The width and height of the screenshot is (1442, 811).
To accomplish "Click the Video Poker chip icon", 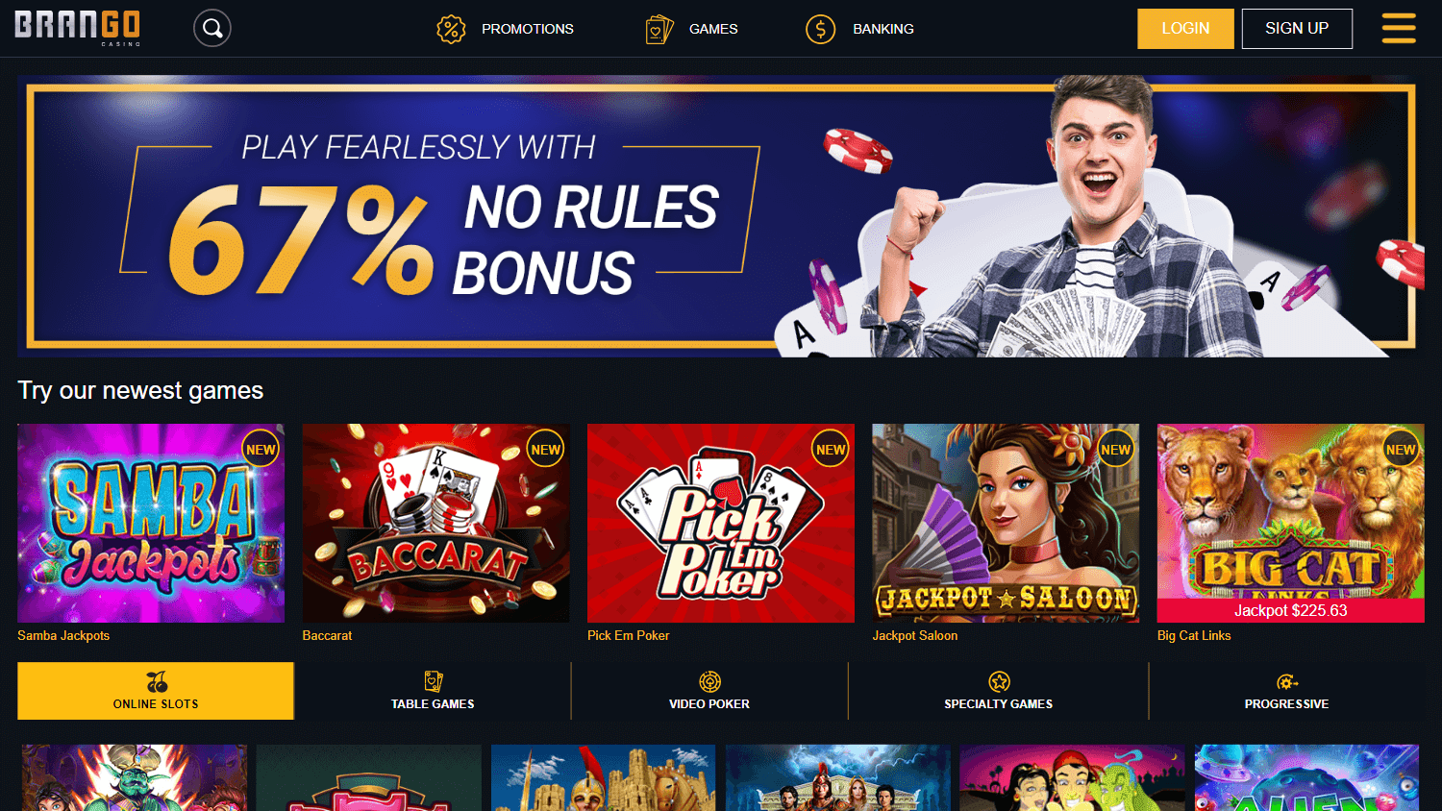I will (x=709, y=681).
